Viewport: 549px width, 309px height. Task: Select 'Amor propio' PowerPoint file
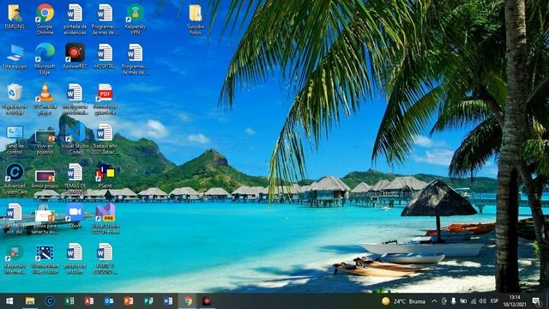point(45,179)
